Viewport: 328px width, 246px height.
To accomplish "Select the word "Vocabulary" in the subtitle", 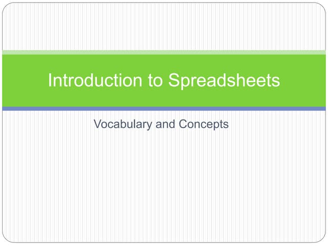I will tap(123, 124).
